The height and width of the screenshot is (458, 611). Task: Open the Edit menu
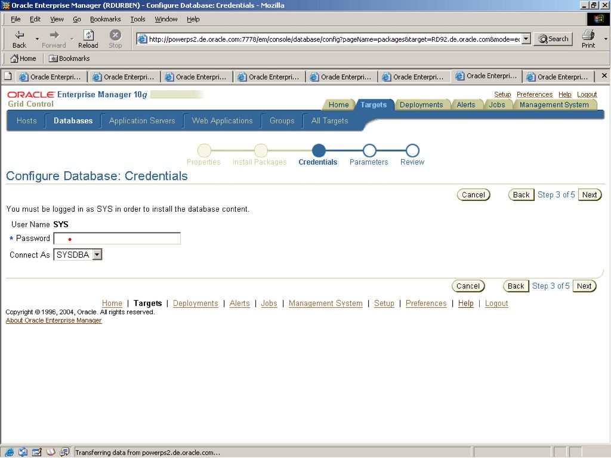35,19
